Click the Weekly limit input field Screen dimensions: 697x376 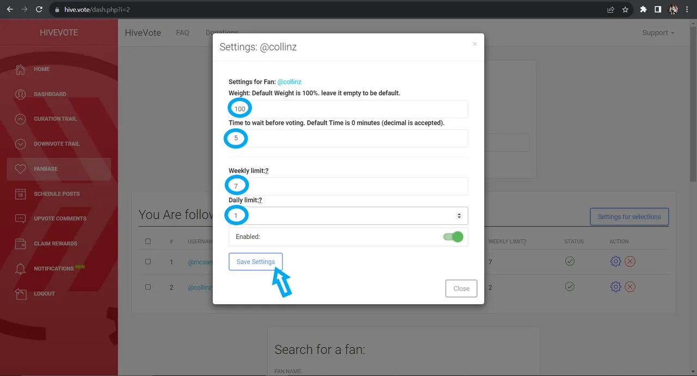(x=348, y=186)
